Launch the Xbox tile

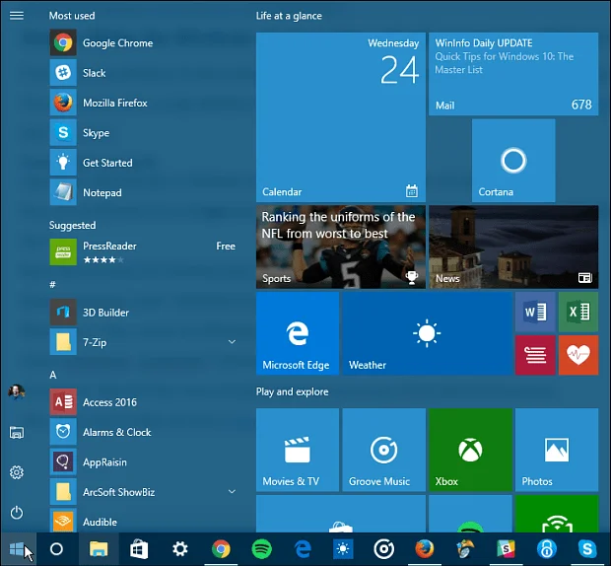click(x=470, y=450)
